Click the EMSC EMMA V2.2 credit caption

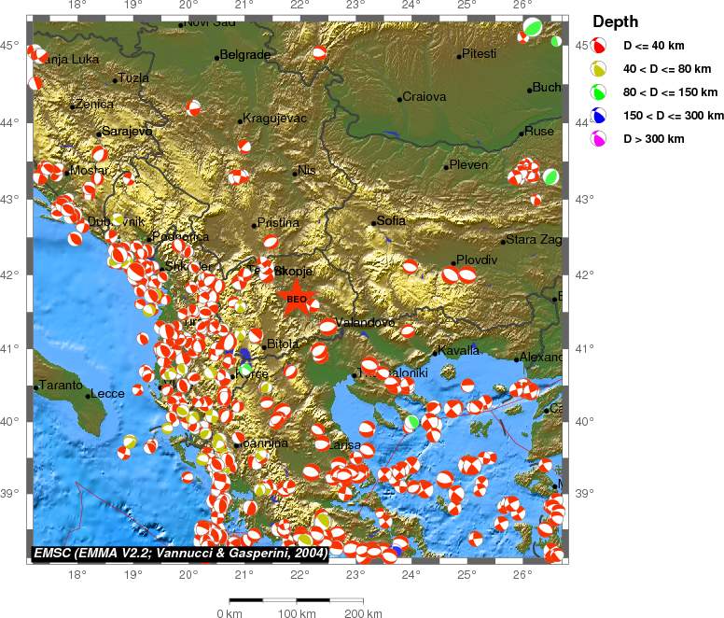(181, 553)
